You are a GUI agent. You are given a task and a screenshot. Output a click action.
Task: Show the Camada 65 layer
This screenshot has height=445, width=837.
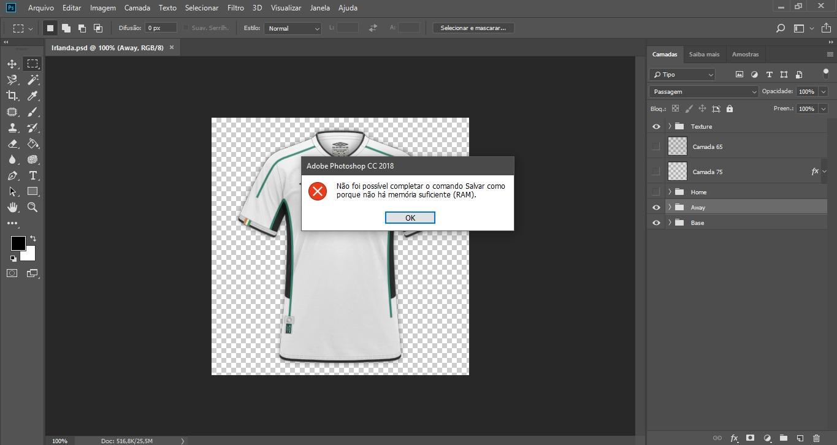[x=656, y=146]
